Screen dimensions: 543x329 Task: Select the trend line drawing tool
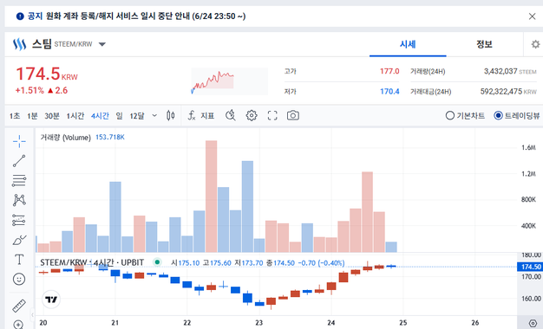pos(19,161)
